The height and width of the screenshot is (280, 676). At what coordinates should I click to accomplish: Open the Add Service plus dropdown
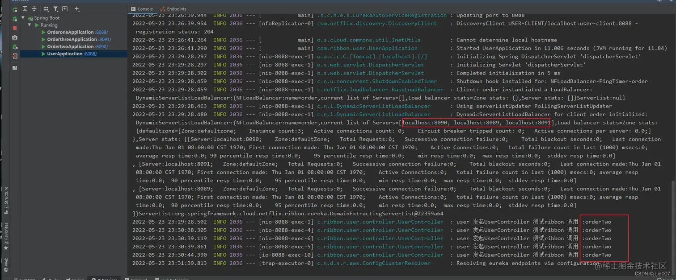(x=77, y=9)
